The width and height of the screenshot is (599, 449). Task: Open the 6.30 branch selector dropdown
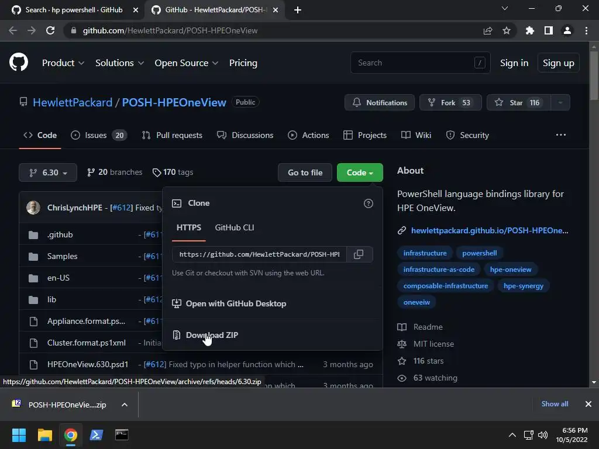[x=48, y=172]
